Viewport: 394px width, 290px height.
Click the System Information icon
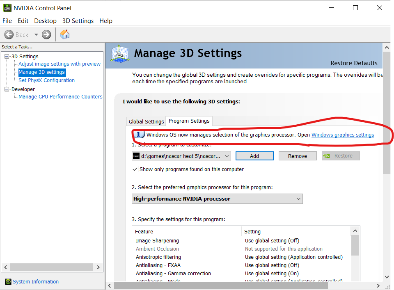pos(8,282)
